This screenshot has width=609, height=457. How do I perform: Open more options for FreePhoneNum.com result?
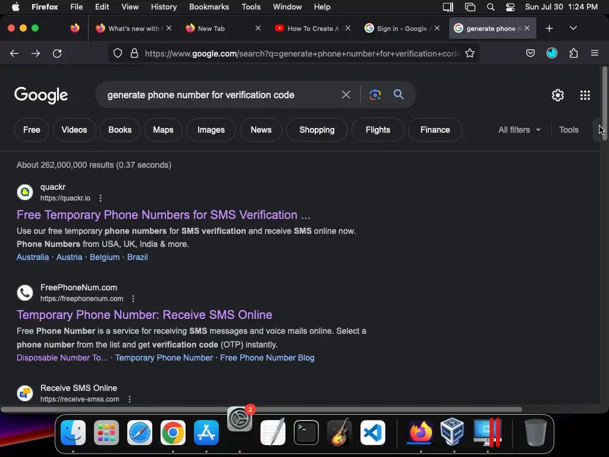pos(133,299)
